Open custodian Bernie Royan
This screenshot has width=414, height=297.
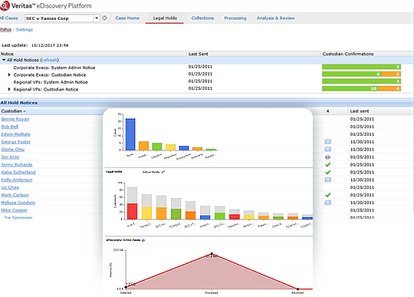[15, 119]
